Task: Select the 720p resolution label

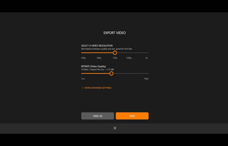Action: pos(115,58)
